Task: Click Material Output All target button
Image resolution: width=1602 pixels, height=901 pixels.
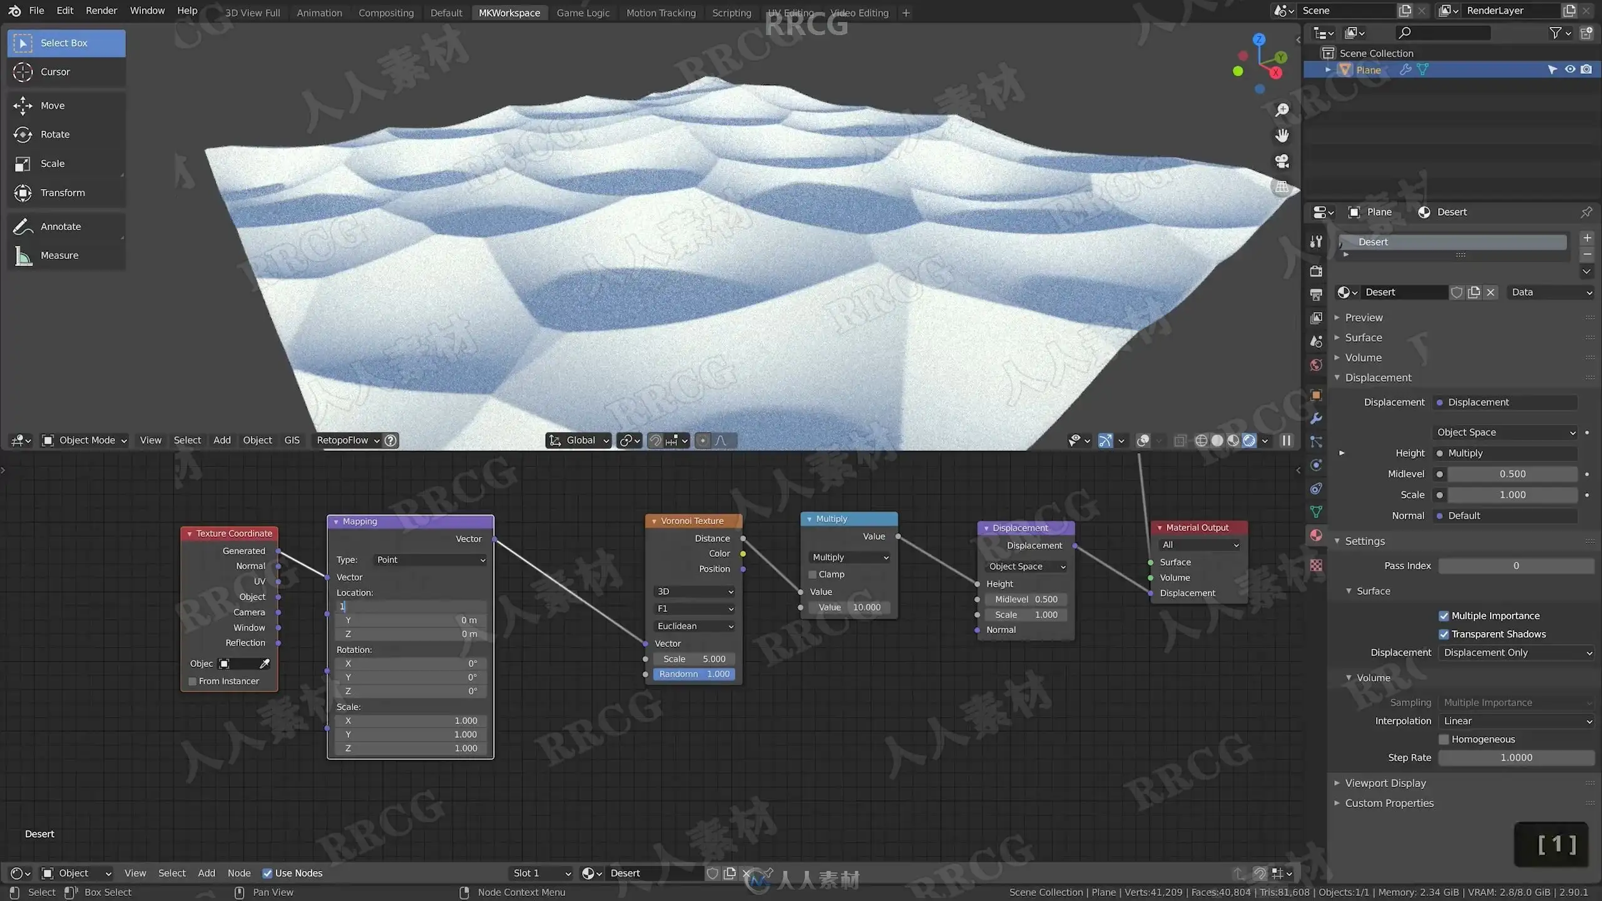Action: pos(1199,545)
